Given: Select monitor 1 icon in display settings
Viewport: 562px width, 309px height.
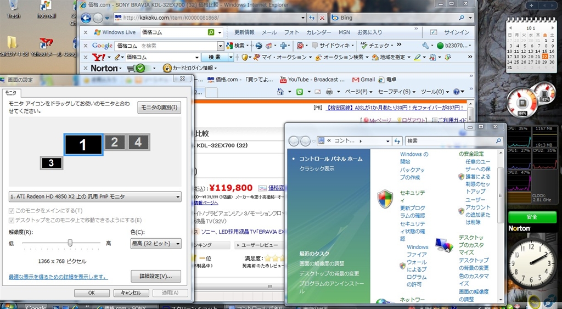Looking at the screenshot, I should (83, 144).
